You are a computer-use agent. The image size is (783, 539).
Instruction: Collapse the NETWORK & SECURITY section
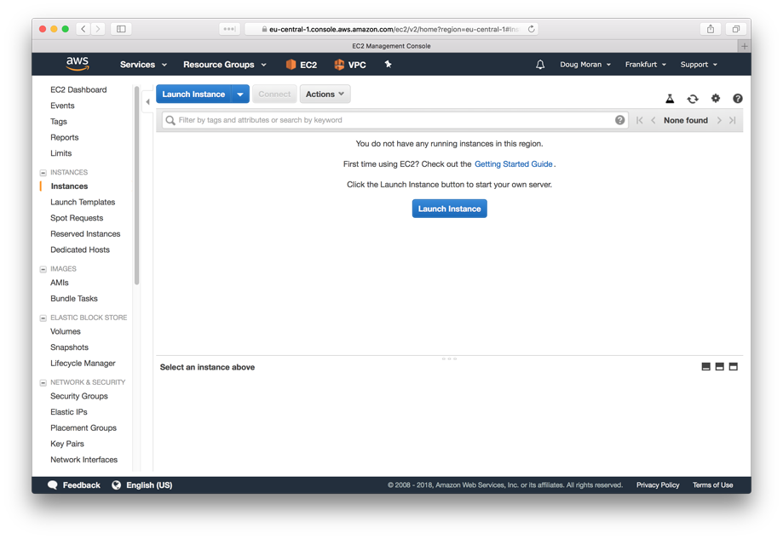click(x=43, y=383)
